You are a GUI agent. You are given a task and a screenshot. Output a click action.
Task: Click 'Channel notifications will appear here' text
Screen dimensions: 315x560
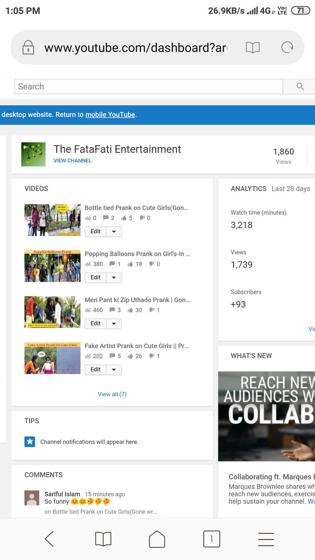click(89, 442)
